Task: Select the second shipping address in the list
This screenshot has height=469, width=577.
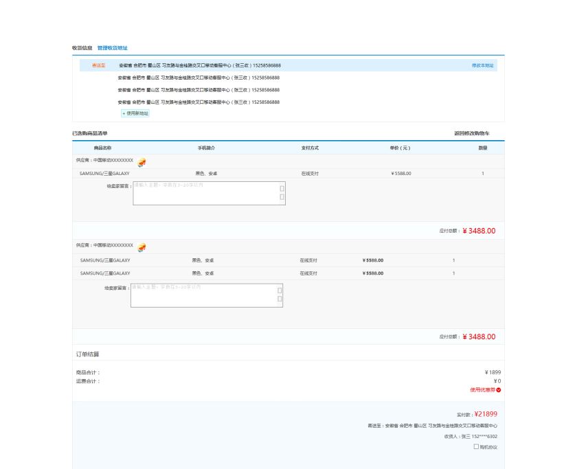Action: [x=199, y=78]
